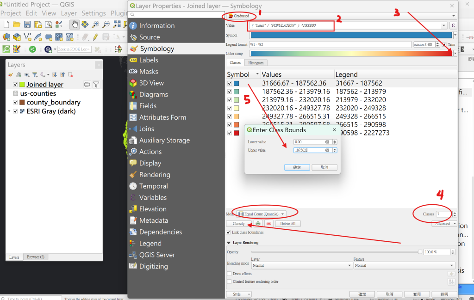Click the Toggle Editing yellow pencil icon
The height and width of the screenshot is (300, 474).
click(95, 37)
